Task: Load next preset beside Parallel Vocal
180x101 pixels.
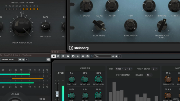Action: [x=23, y=59]
